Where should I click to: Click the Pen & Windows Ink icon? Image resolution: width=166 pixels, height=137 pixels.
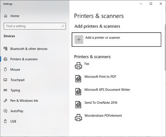pos(5,101)
